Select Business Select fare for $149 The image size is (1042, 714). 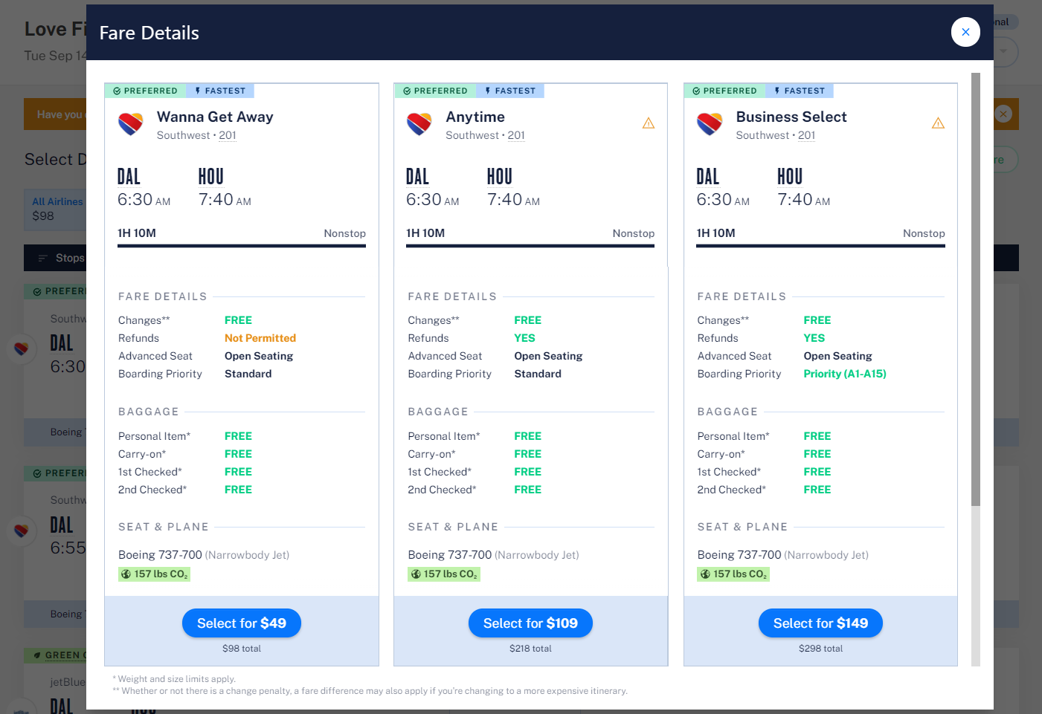(820, 623)
